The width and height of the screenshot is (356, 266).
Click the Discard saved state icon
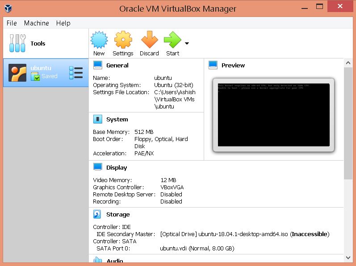point(149,40)
